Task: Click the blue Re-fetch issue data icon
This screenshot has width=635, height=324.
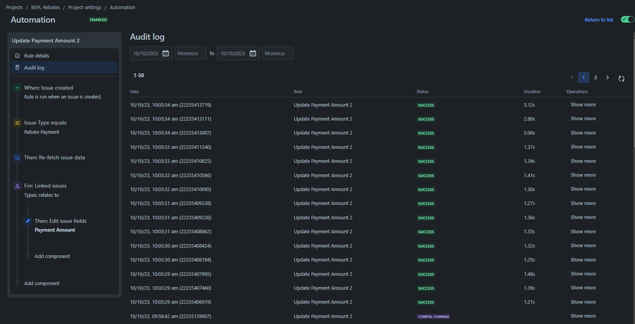Action: (17, 158)
